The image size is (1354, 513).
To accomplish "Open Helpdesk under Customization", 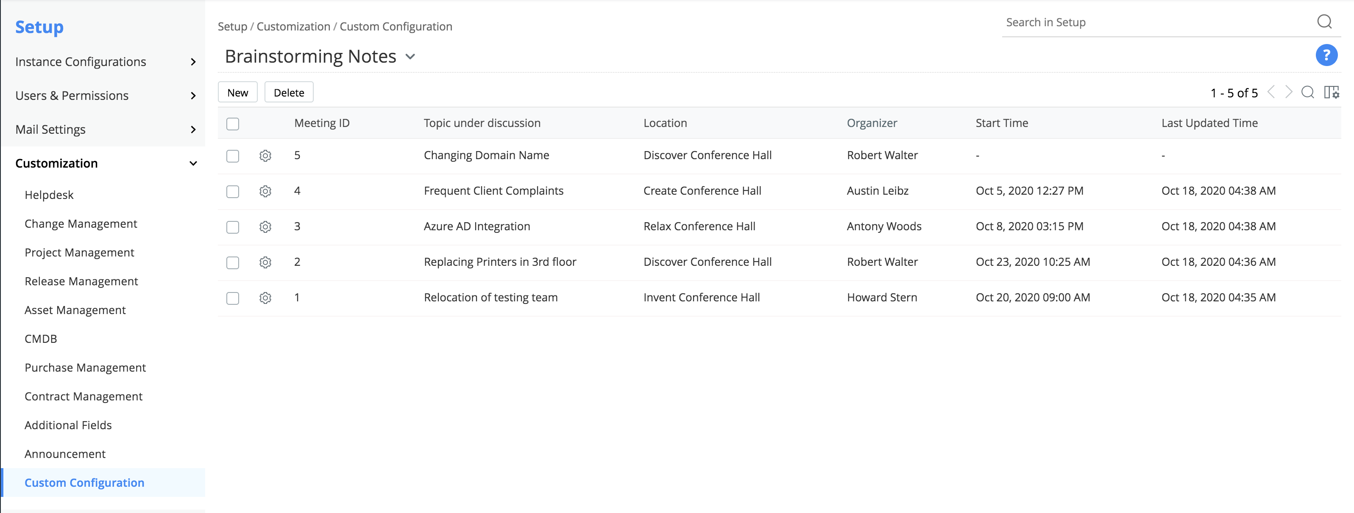I will [x=49, y=195].
